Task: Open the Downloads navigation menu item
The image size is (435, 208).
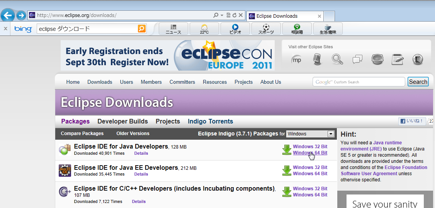Action: tap(100, 82)
